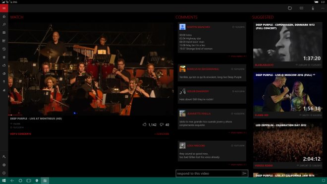Open Task View on the taskbar
The image size is (327, 184).
[x=29, y=181]
